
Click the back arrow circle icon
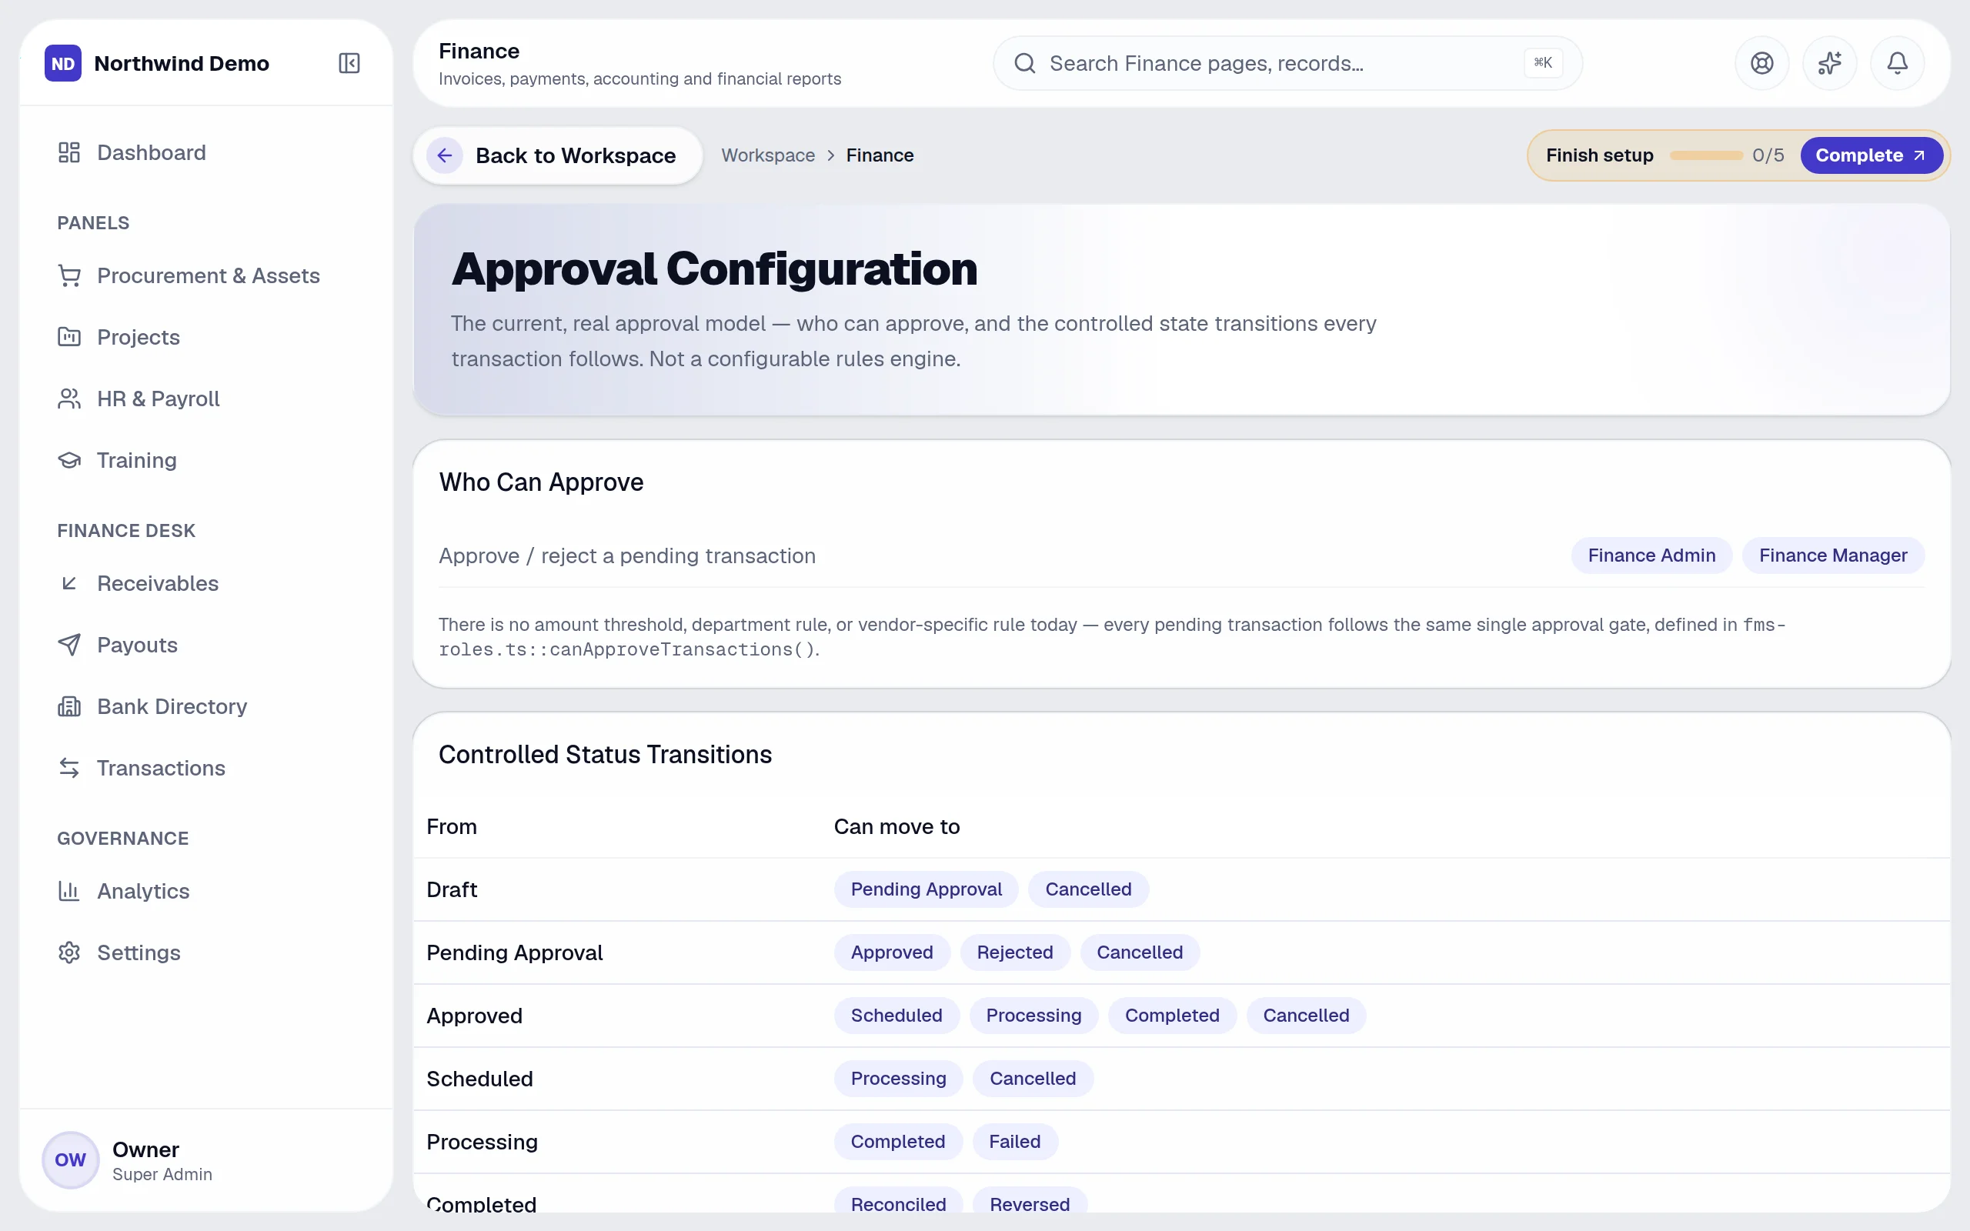pos(445,155)
